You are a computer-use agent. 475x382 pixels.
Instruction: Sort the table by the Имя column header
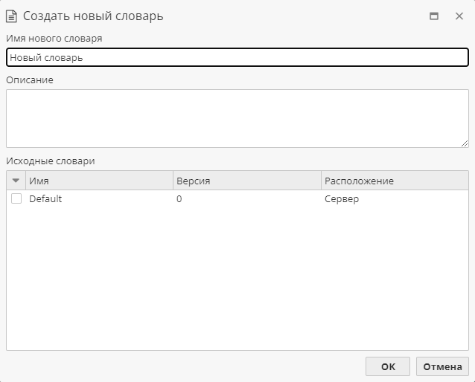pyautogui.click(x=99, y=181)
